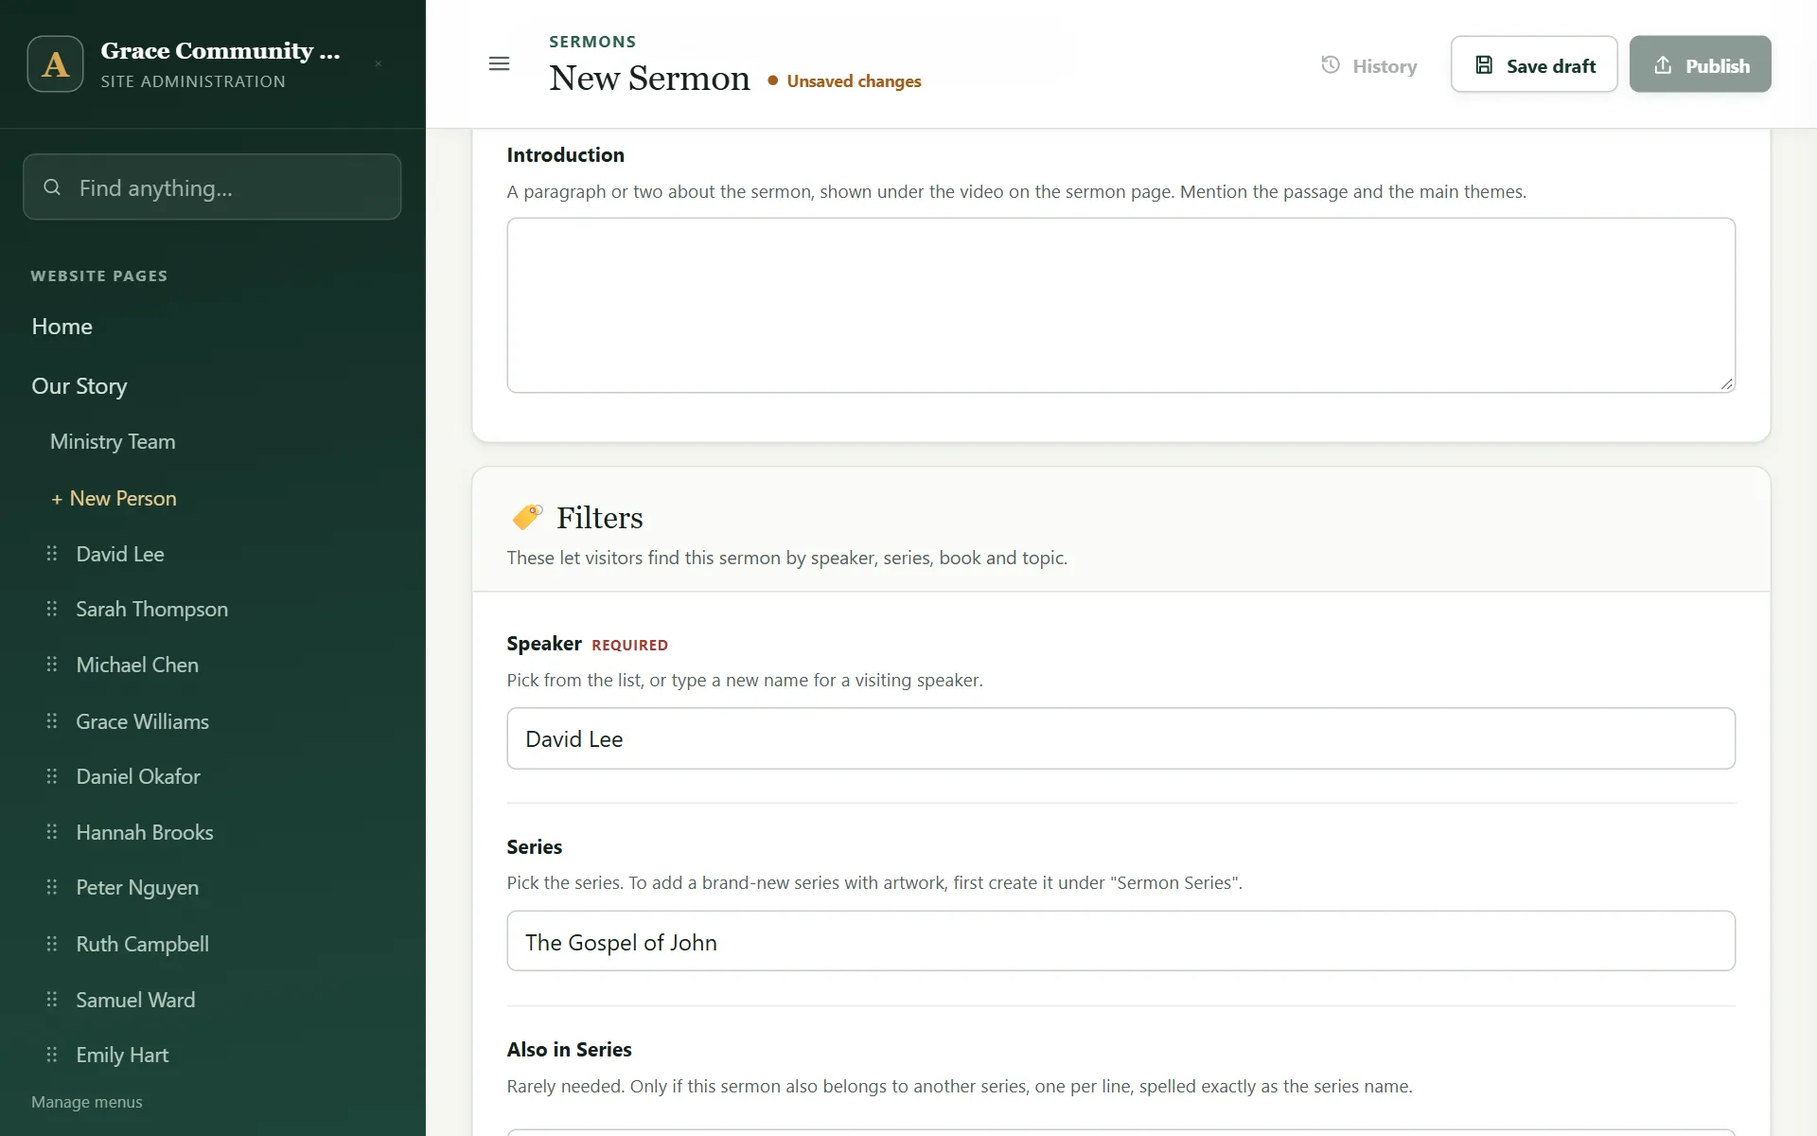
Task: Select Ruth Campbell in sidebar list
Action: pyautogui.click(x=143, y=944)
